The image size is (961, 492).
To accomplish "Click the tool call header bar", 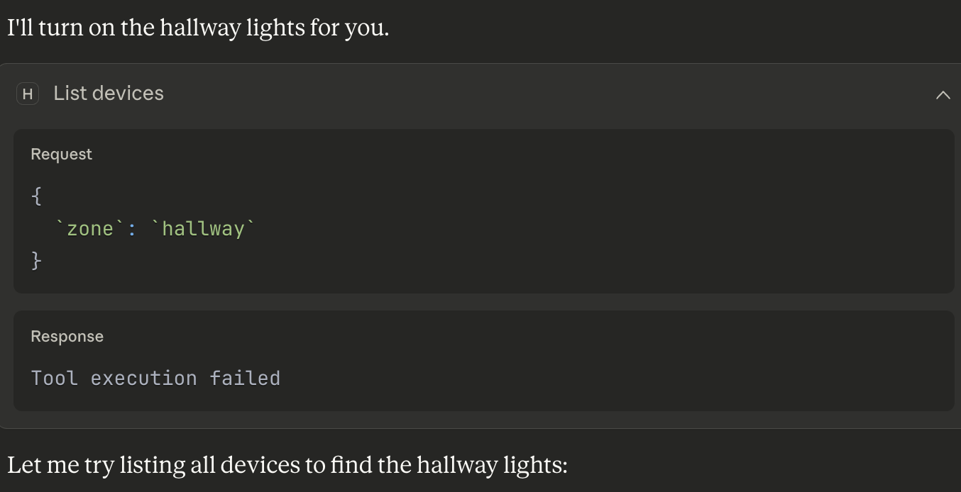I will (x=497, y=94).
